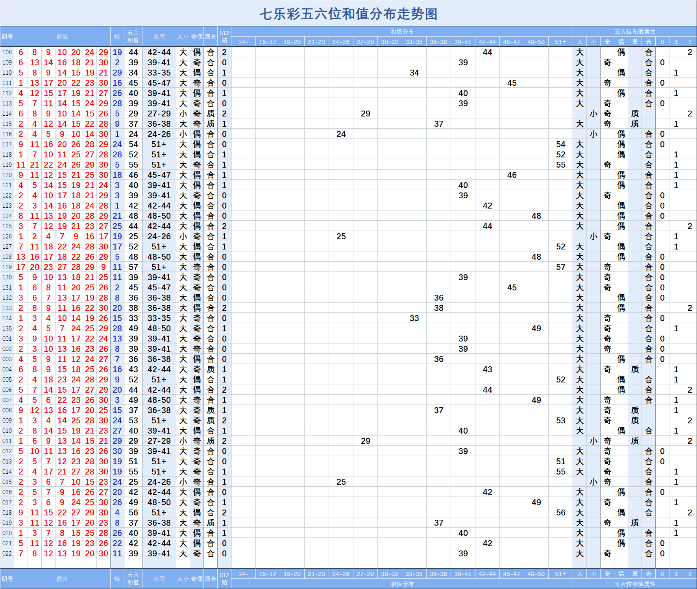Click the 五六位和值属性 header in the top header
This screenshot has width=697, height=589.
[x=635, y=31]
